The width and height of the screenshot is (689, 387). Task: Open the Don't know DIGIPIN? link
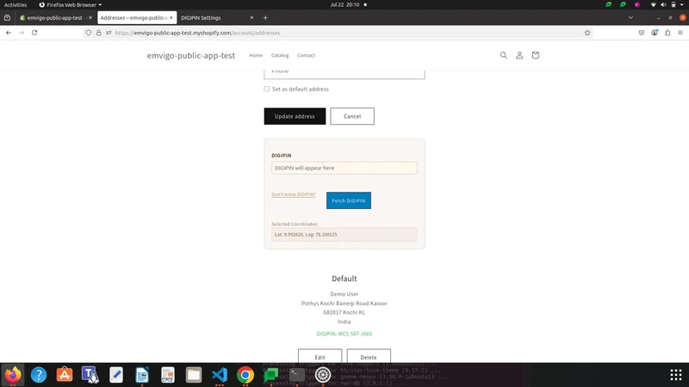click(x=294, y=194)
